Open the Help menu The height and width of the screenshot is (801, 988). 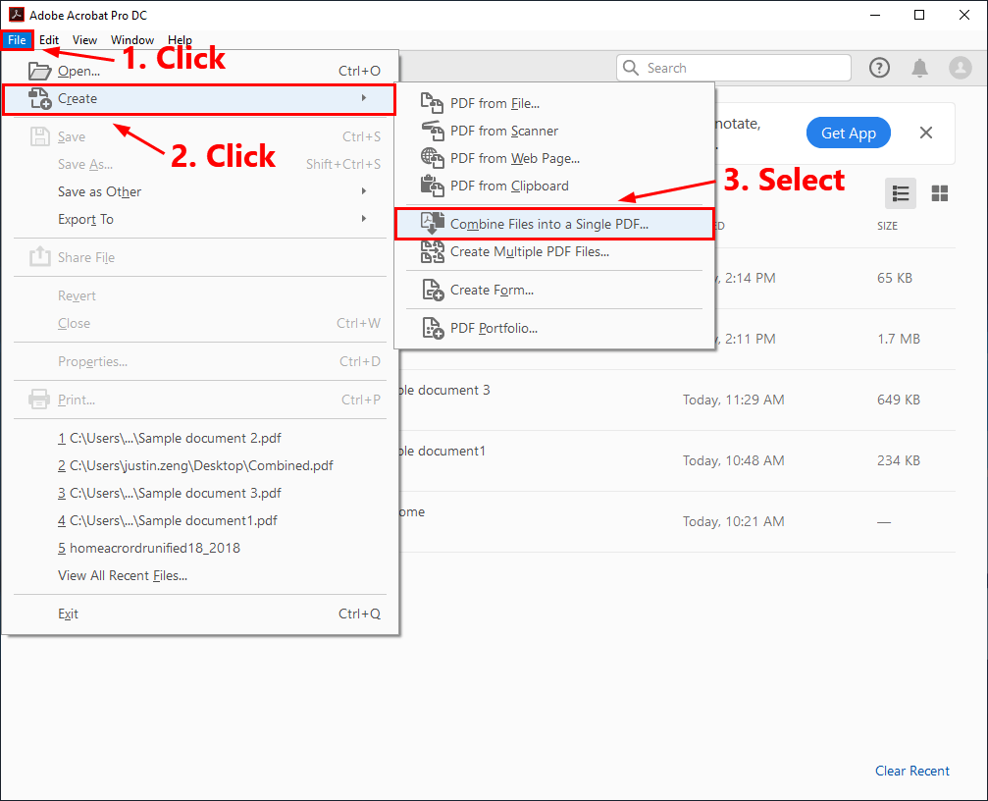(x=180, y=39)
